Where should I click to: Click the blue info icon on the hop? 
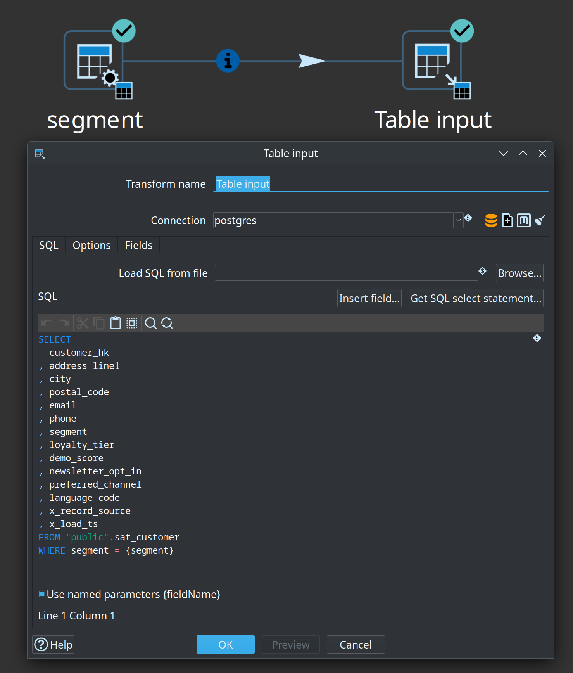228,61
